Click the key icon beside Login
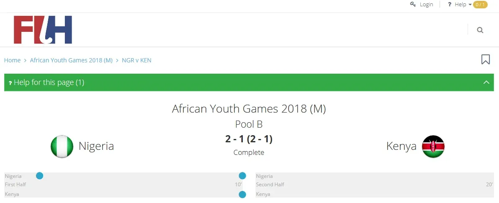Image resolution: width=499 pixels, height=203 pixels. click(x=413, y=4)
